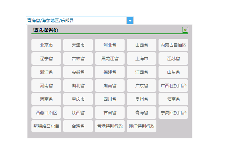The width and height of the screenshot is (246, 148).
Task: Select 山东省
Action: (x=174, y=72)
